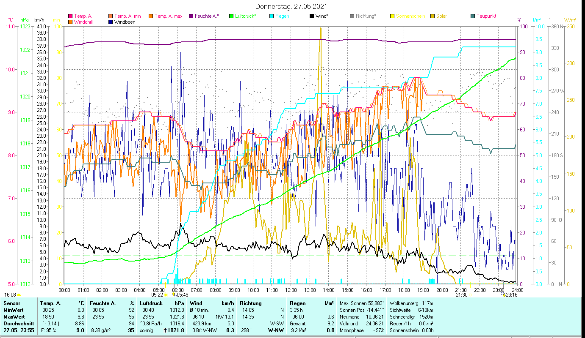Click the '298 °' wind direction value

tap(246, 330)
